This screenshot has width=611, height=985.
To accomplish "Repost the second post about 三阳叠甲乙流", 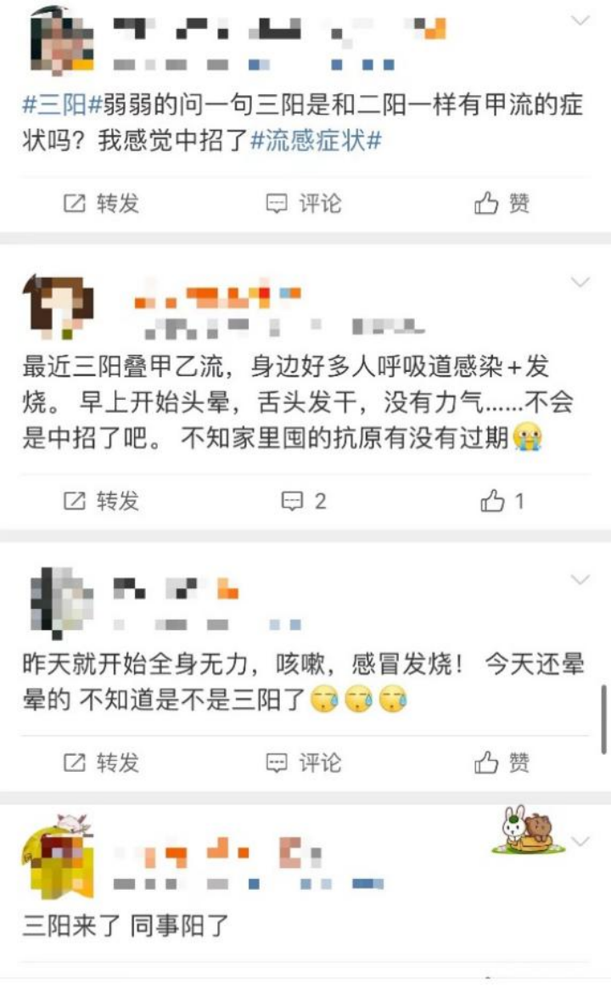I will 100,501.
